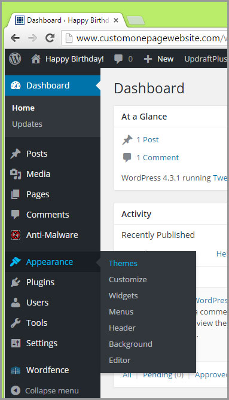Reload the page with refresh icon
The width and height of the screenshot is (229, 400).
pyautogui.click(x=50, y=38)
